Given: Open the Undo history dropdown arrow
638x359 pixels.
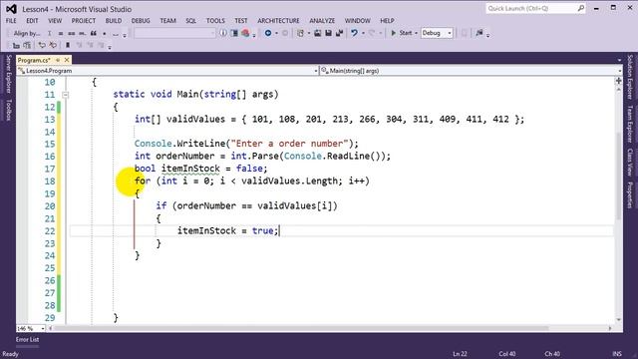Looking at the screenshot, I should point(363,33).
